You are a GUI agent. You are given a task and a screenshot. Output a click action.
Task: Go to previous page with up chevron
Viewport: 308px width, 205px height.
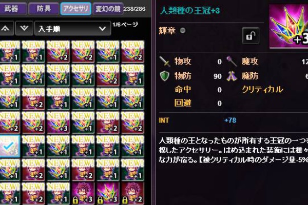pyautogui.click(x=6, y=29)
